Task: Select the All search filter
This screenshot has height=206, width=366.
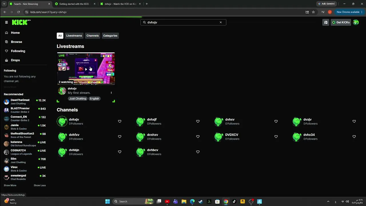Action: (x=60, y=36)
